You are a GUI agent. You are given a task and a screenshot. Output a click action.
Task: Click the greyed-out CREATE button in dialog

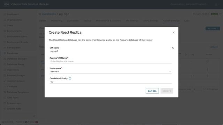(167, 91)
